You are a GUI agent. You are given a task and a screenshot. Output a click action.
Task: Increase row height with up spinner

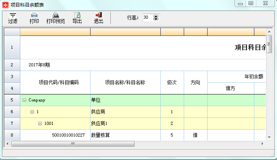coord(156,16)
